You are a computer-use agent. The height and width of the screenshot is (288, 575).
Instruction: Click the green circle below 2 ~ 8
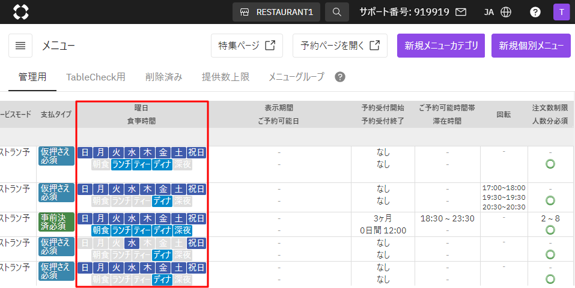[x=550, y=230]
